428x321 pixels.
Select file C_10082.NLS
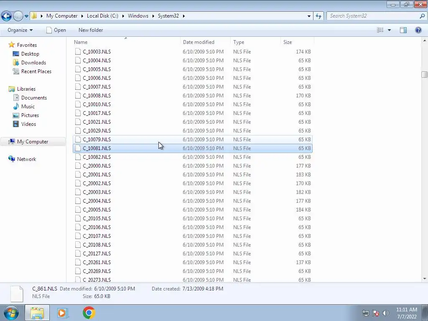(x=192, y=157)
